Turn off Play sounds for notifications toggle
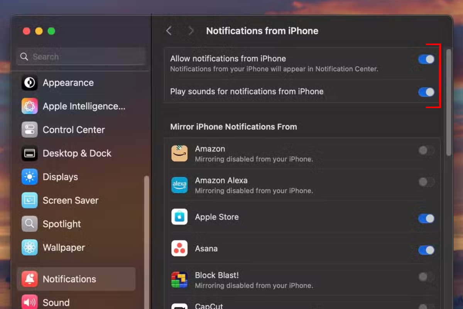The width and height of the screenshot is (463, 309). 426,92
